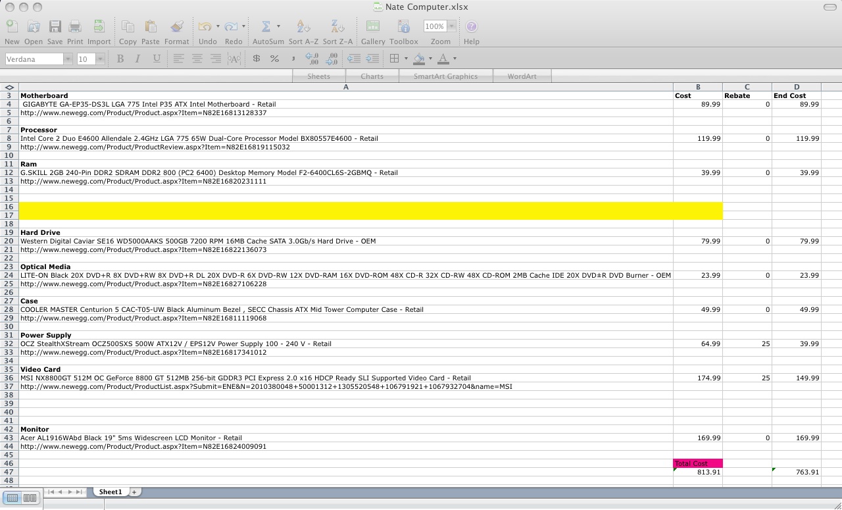
Task: Copy selection with the Copy icon
Action: (x=128, y=27)
